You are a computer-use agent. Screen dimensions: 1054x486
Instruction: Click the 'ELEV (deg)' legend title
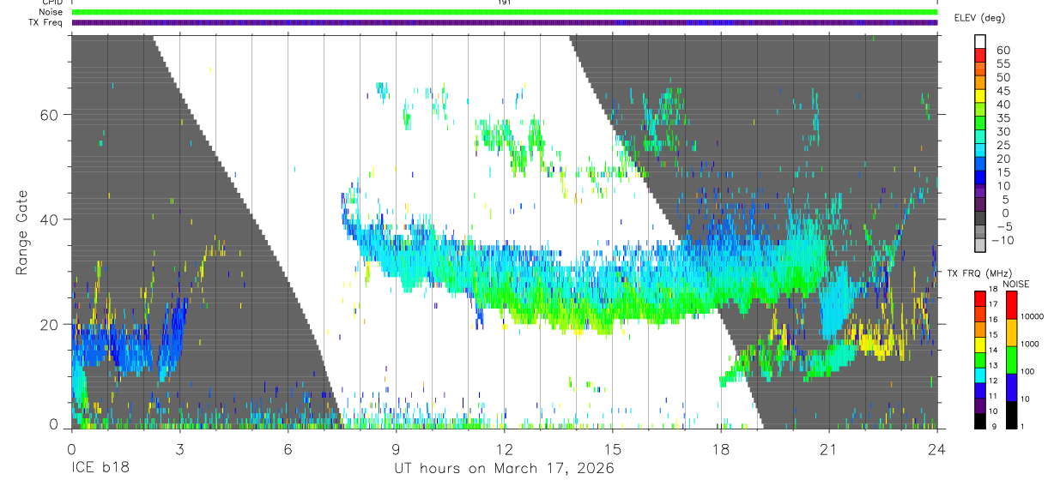pyautogui.click(x=980, y=18)
